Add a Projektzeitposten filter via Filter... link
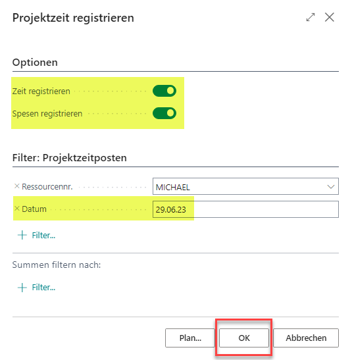 click(43, 236)
